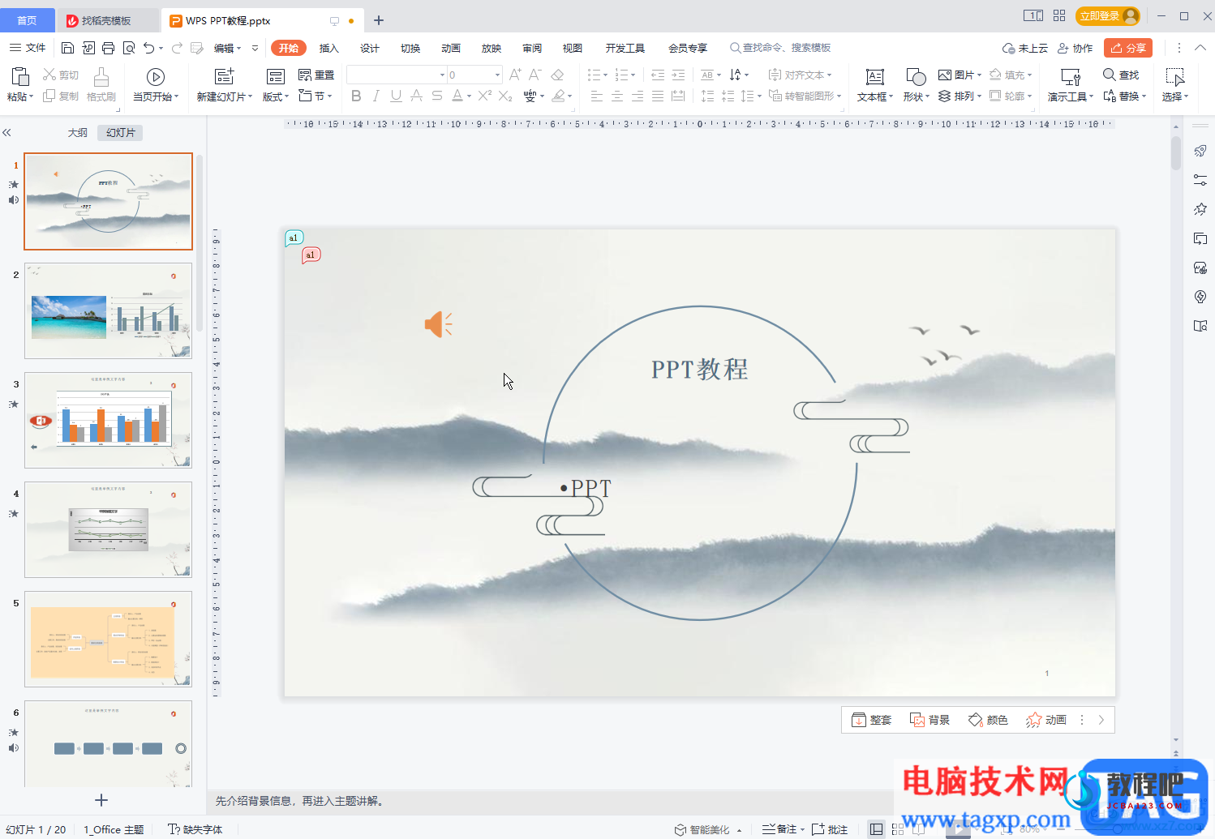Image resolution: width=1215 pixels, height=839 pixels.
Task: Click the Save icon in quick toolbar
Action: pyautogui.click(x=68, y=48)
